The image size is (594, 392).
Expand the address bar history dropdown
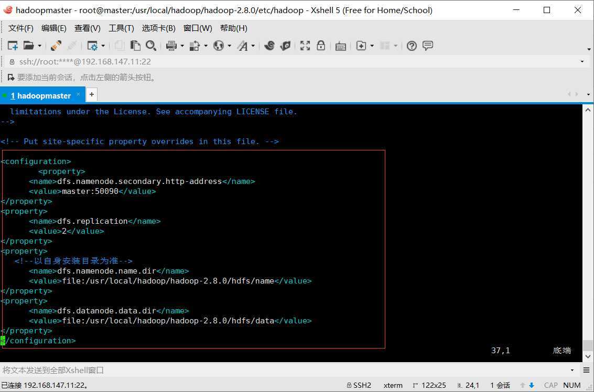[582, 61]
